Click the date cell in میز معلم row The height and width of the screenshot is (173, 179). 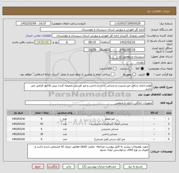pyautogui.click(x=18, y=119)
